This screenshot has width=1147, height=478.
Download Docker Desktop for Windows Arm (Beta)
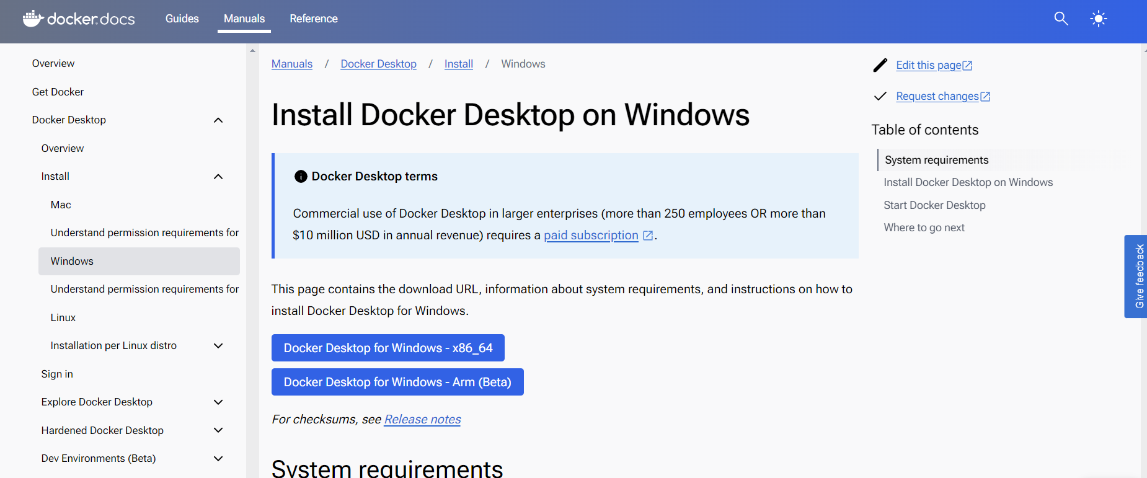pos(397,382)
